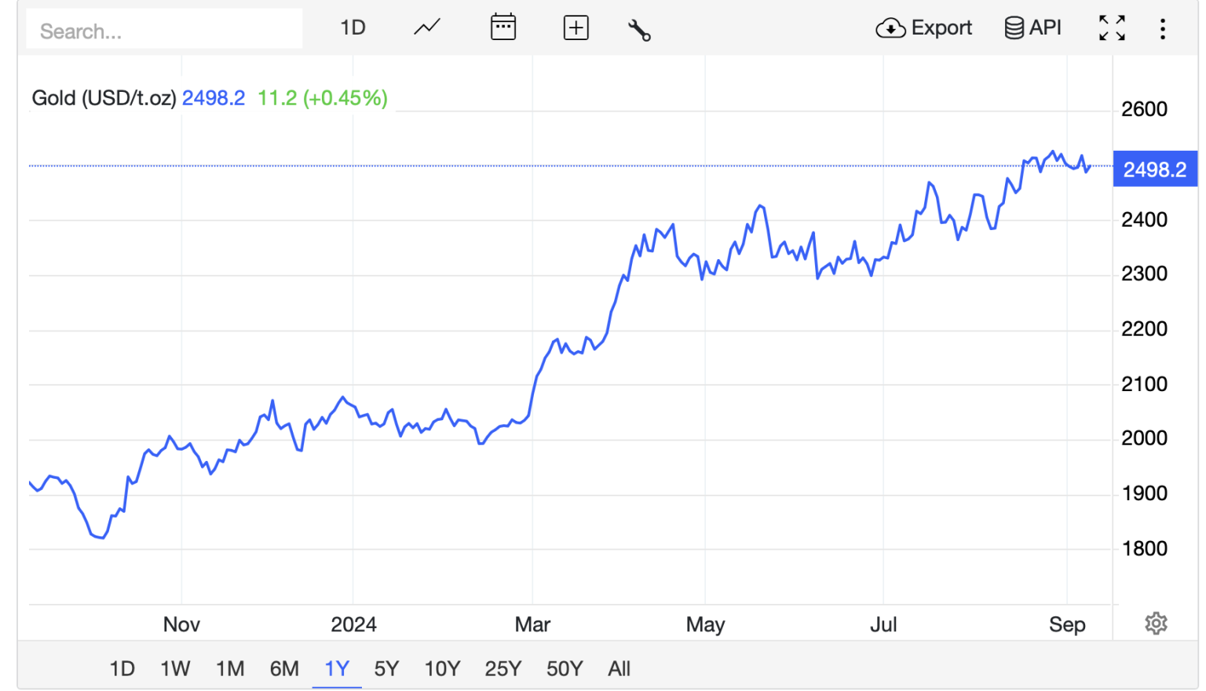Open the calendar date range picker
1206x691 pixels.
(x=502, y=27)
